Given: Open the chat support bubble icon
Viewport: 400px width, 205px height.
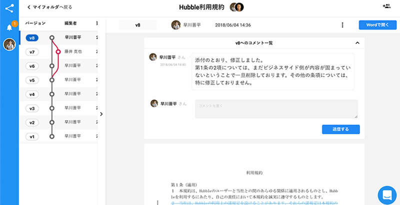Looking at the screenshot, I should [x=387, y=196].
